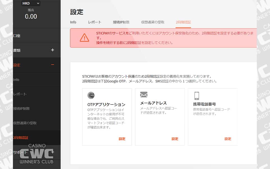
Task: Expand the サポート section plus icon
Action: 53,152
